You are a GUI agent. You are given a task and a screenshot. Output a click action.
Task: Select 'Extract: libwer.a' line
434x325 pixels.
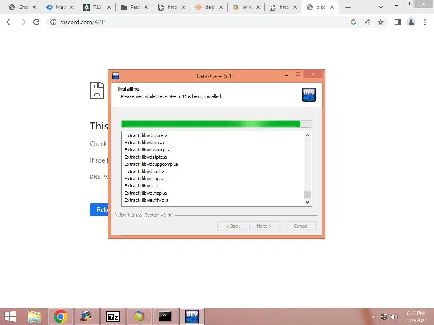point(141,186)
